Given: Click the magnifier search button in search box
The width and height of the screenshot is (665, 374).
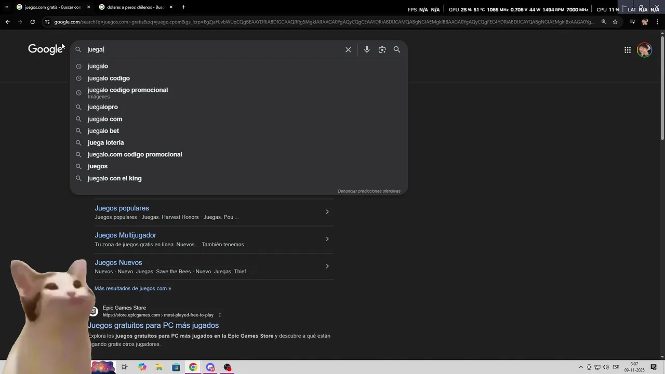Looking at the screenshot, I should (397, 49).
